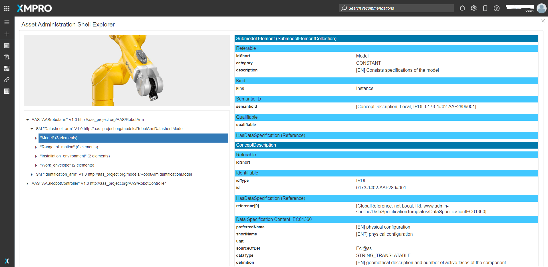Screen dimensions: 548x267
Task: Expand SM "Identification_arm" node arrow
Action: click(32, 174)
